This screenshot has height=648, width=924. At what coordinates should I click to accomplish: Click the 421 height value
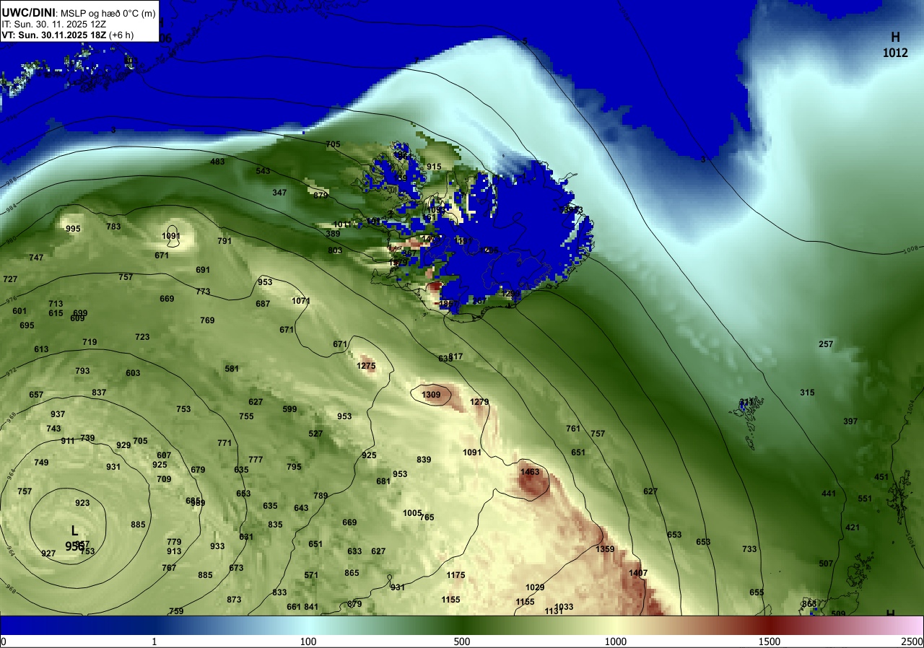pyautogui.click(x=853, y=527)
